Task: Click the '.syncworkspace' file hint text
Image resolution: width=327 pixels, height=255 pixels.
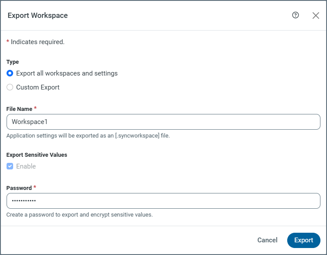Action: point(88,136)
